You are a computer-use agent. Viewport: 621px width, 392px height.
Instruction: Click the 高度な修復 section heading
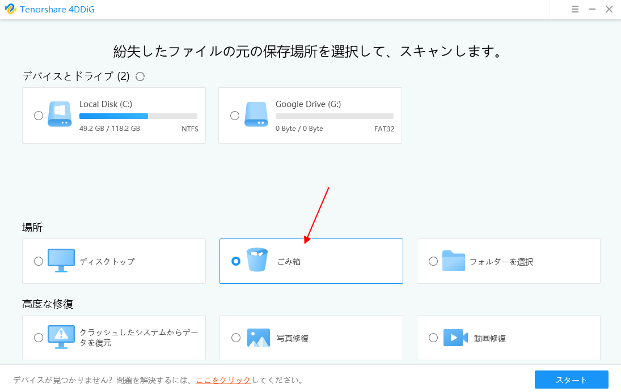(x=48, y=304)
